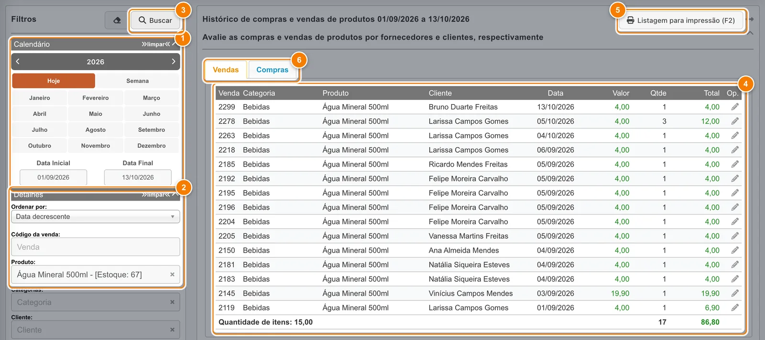Choose Dezembro in the month grid

click(x=152, y=146)
